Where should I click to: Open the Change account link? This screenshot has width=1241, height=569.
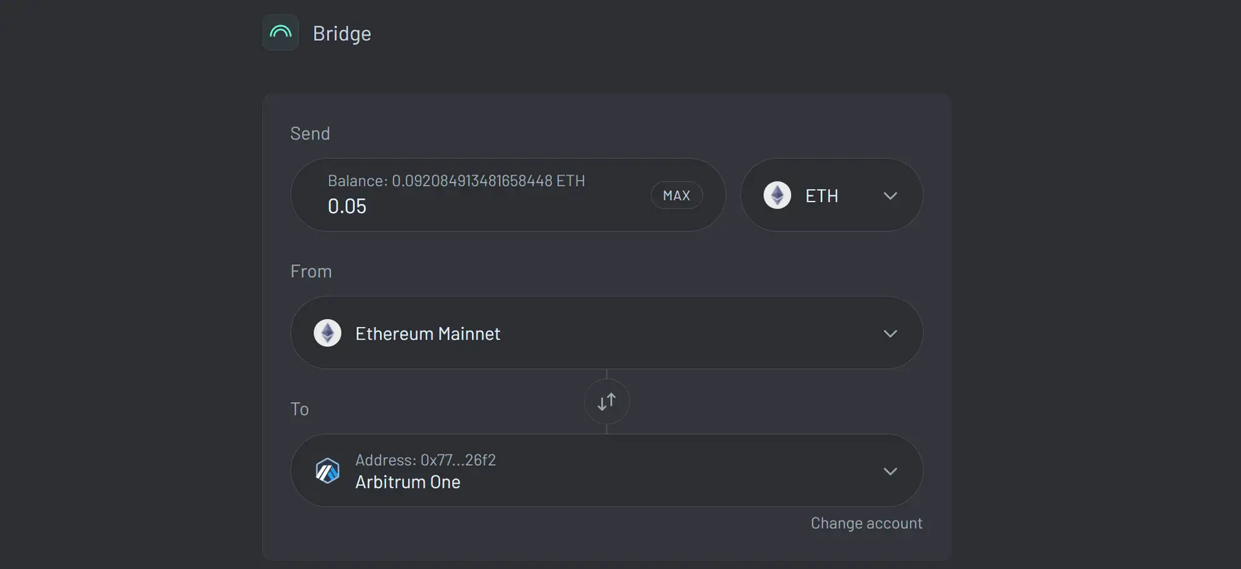click(866, 523)
